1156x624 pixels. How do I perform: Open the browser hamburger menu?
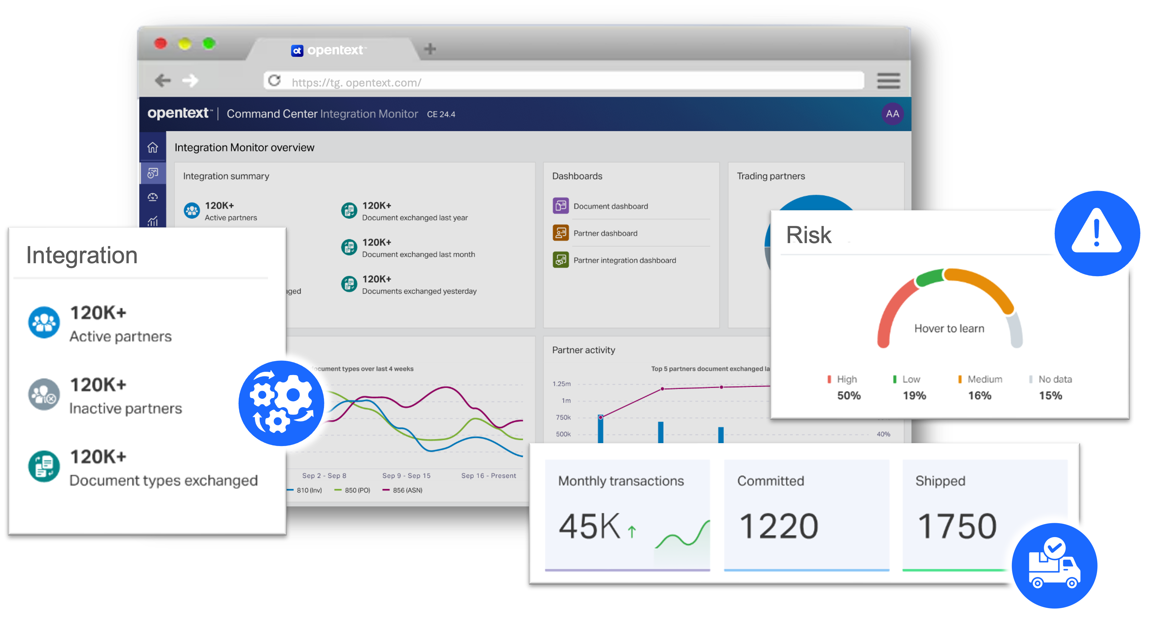pyautogui.click(x=889, y=81)
